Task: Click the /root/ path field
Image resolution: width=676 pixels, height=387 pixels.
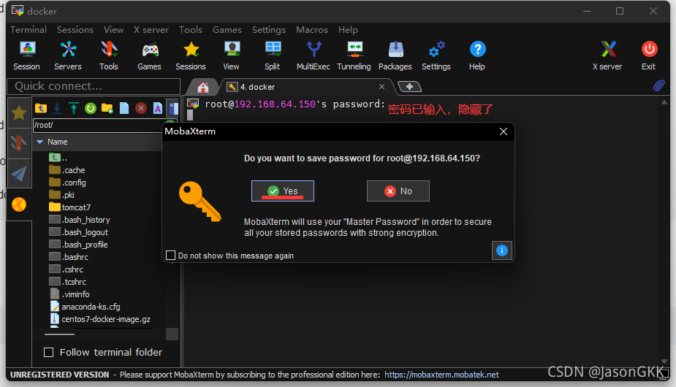Action: point(97,125)
